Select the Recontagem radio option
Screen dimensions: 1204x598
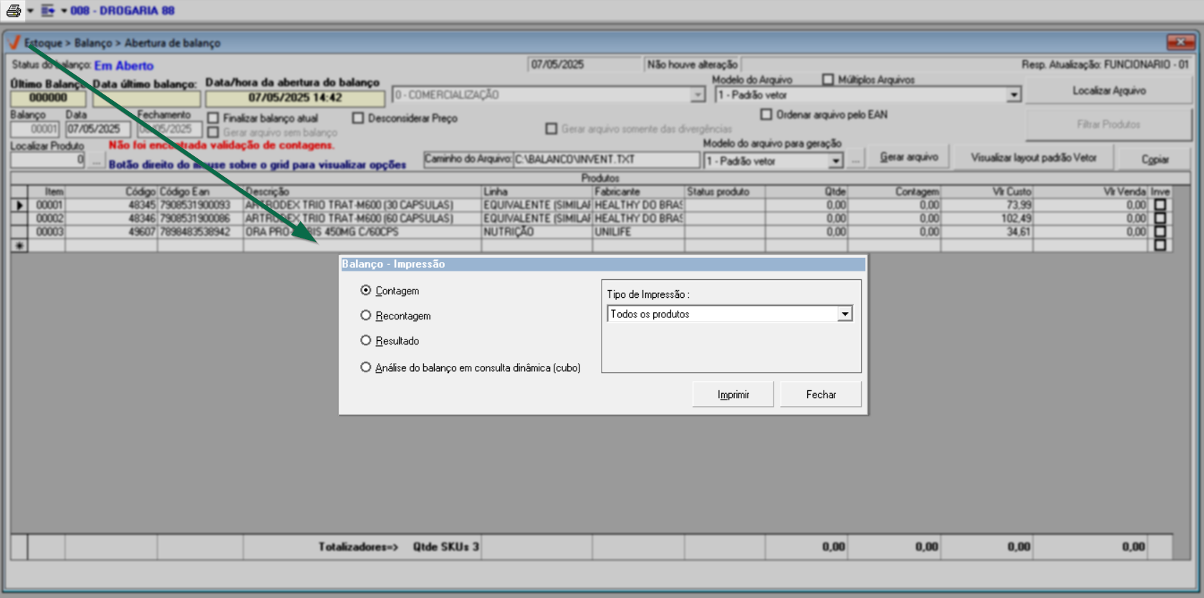click(366, 315)
